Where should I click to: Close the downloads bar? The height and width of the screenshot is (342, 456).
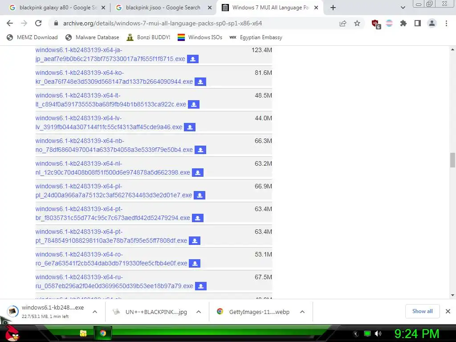(x=448, y=311)
